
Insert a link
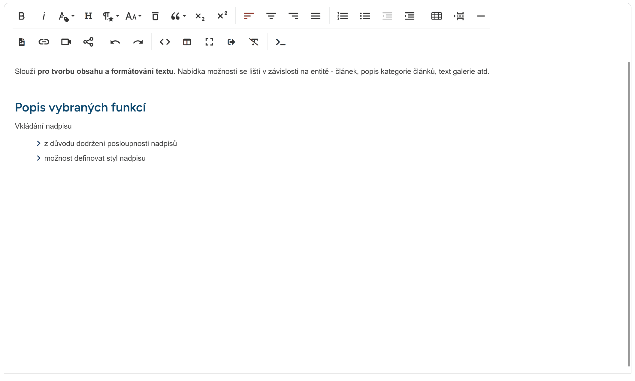44,42
